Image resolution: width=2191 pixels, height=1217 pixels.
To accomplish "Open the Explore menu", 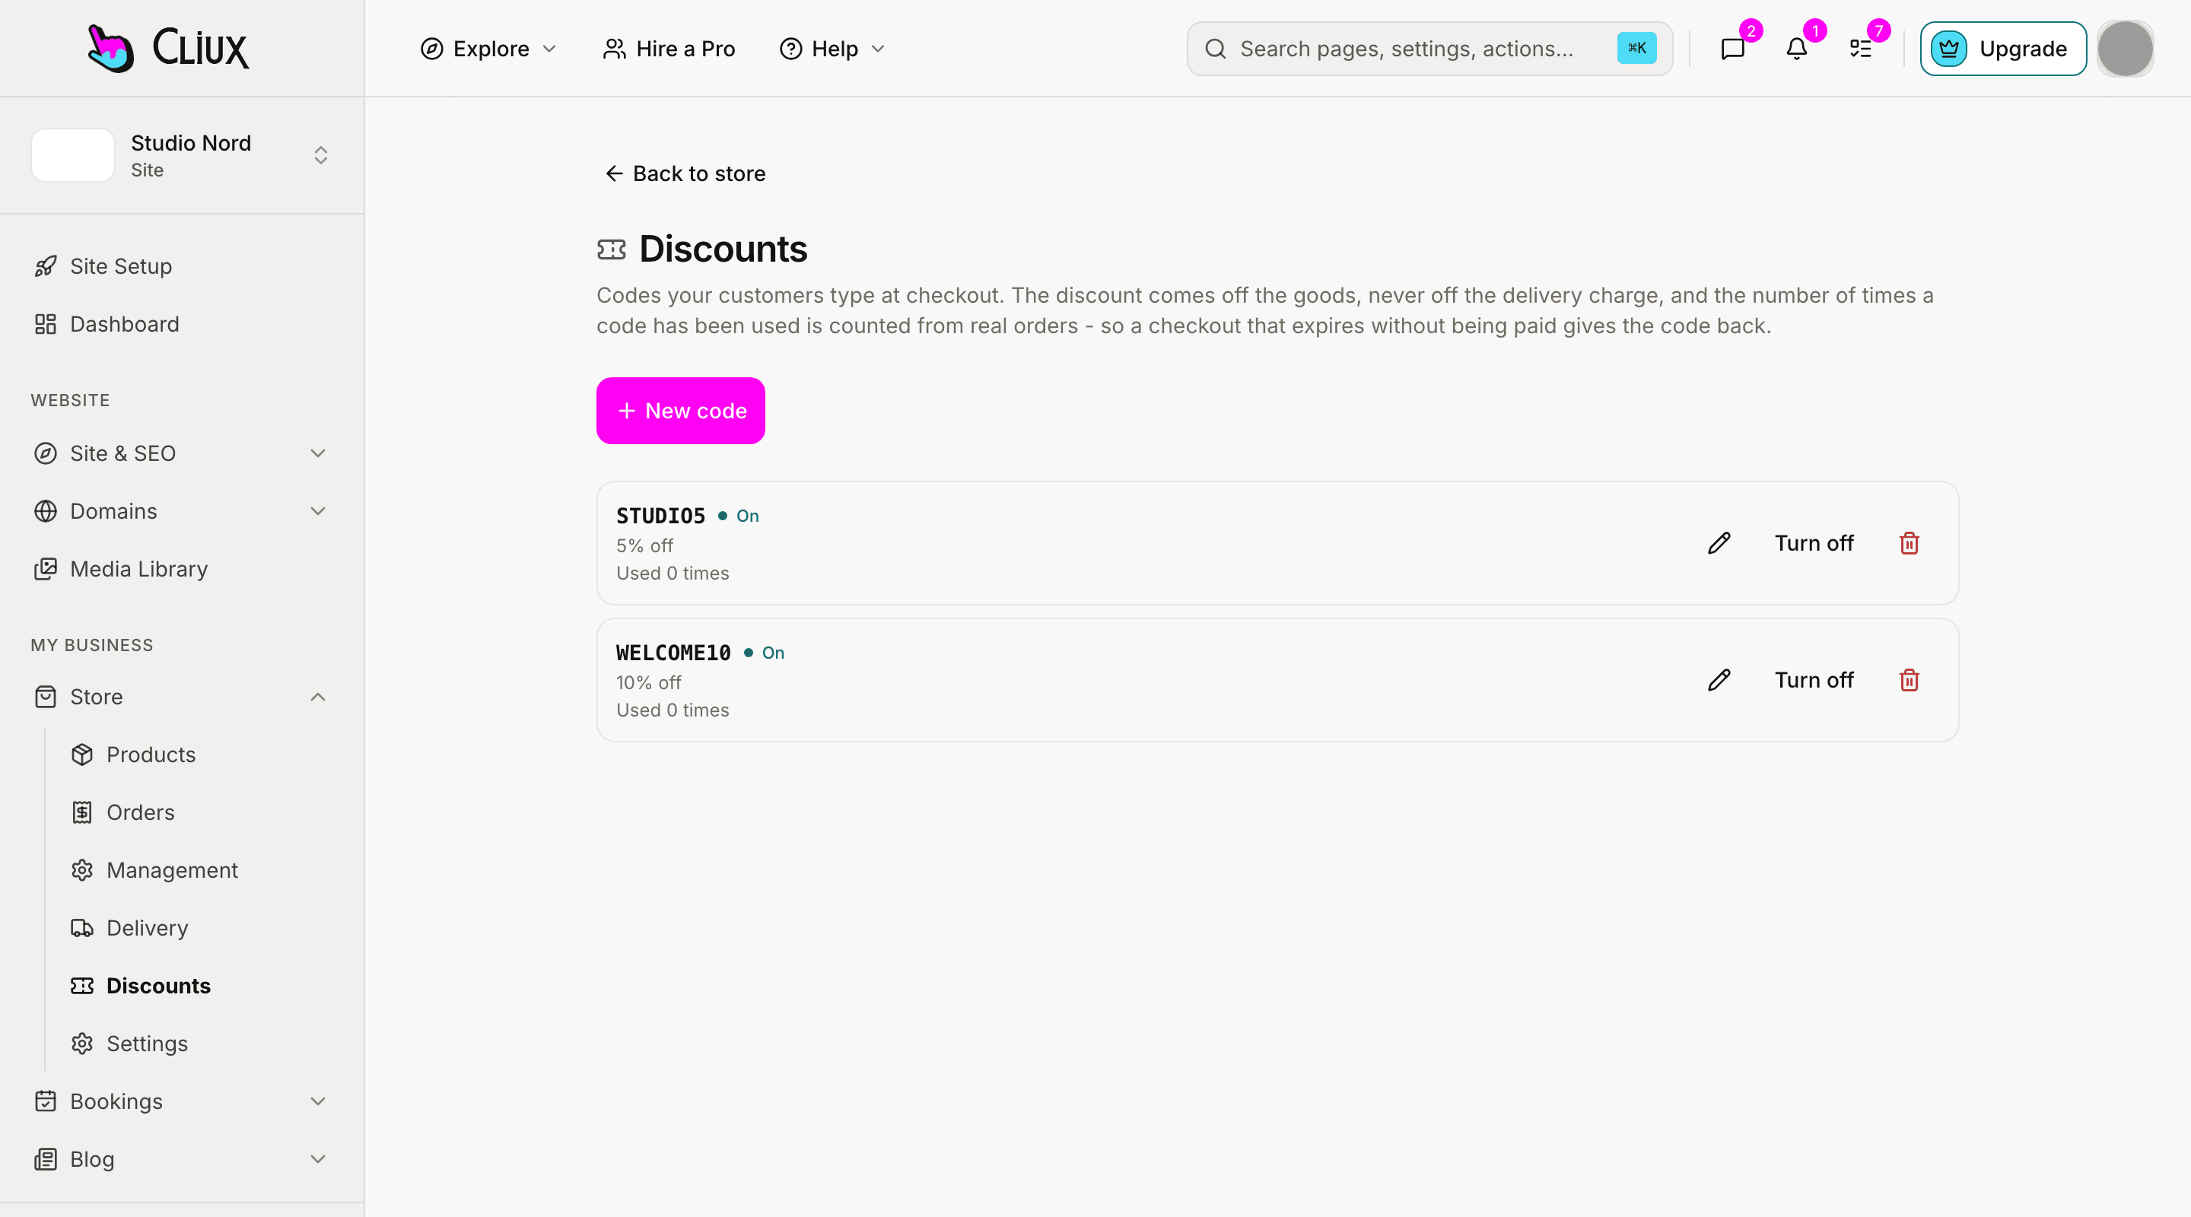I will (x=488, y=49).
